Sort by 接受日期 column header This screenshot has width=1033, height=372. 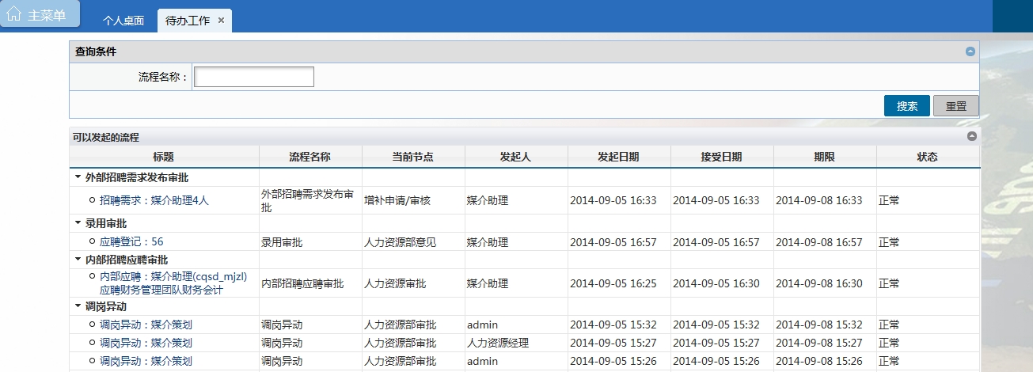(x=722, y=157)
